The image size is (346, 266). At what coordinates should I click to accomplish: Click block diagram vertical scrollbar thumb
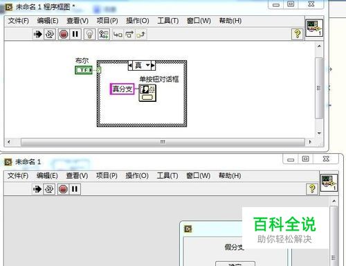point(319,88)
